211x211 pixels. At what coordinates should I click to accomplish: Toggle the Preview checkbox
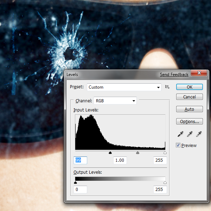click(x=178, y=145)
